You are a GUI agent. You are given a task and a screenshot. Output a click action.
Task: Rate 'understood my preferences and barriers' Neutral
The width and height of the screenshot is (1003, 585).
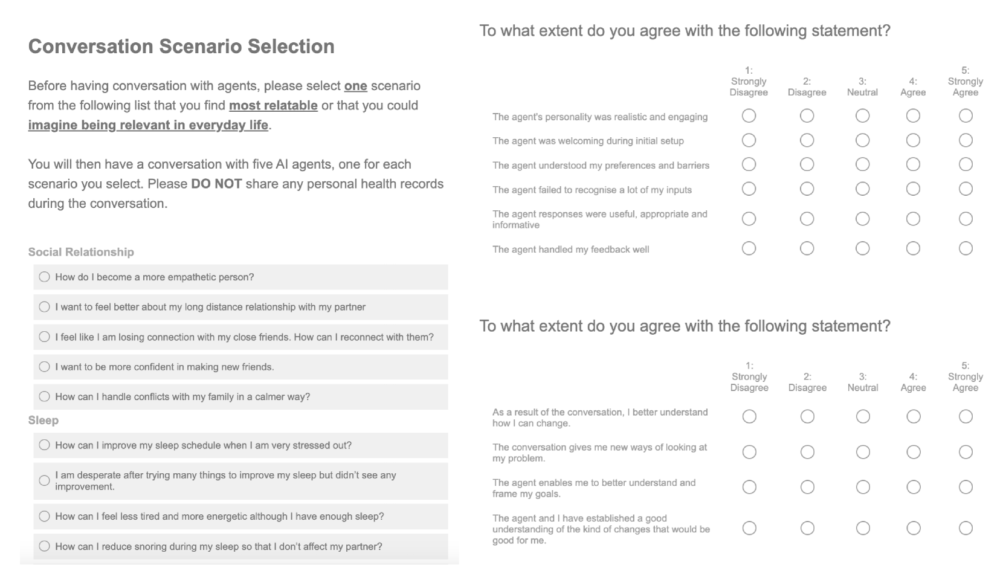862,164
